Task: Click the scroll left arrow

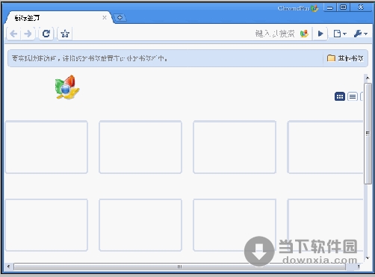Action: [8, 267]
